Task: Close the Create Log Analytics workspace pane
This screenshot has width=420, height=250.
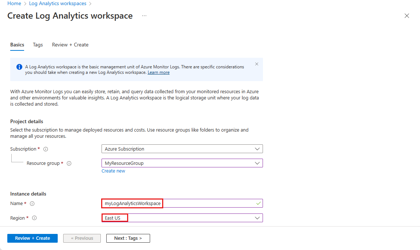Action: (406, 16)
